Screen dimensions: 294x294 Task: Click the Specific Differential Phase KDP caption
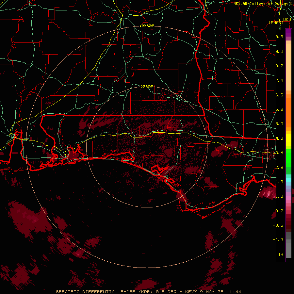[x=148, y=292]
